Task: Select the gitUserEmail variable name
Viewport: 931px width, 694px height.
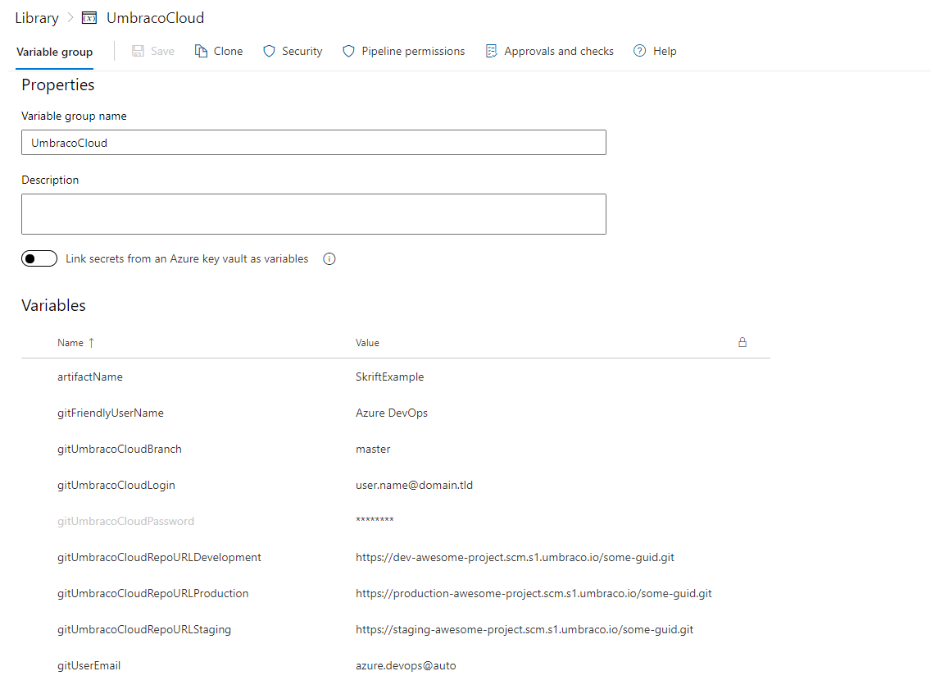Action: (x=89, y=665)
